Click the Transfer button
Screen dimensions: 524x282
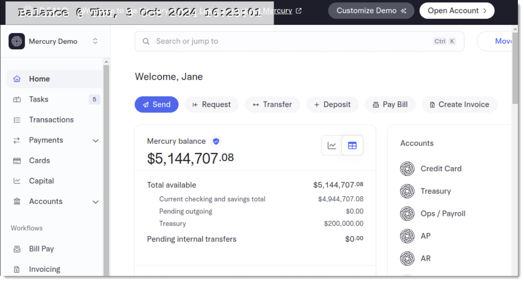[x=272, y=104]
